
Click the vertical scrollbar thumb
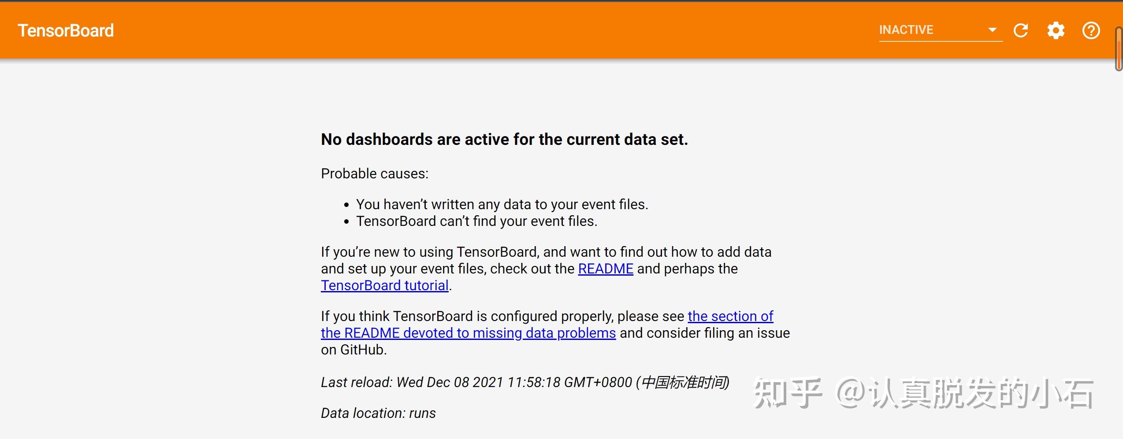click(1119, 48)
